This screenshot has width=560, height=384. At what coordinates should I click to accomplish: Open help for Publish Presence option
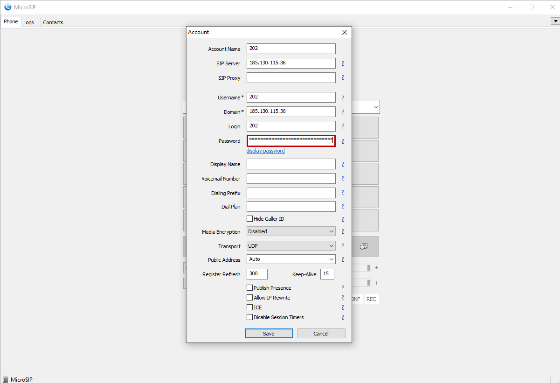coord(343,288)
